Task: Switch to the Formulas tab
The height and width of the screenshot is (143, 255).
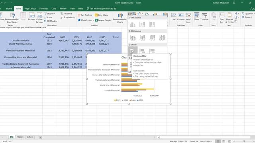Action: tap(43, 9)
